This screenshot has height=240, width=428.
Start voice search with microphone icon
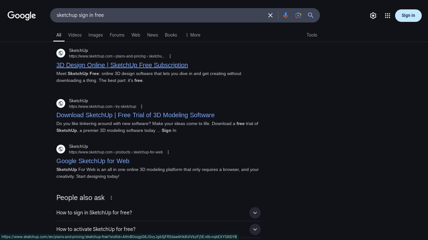285,15
